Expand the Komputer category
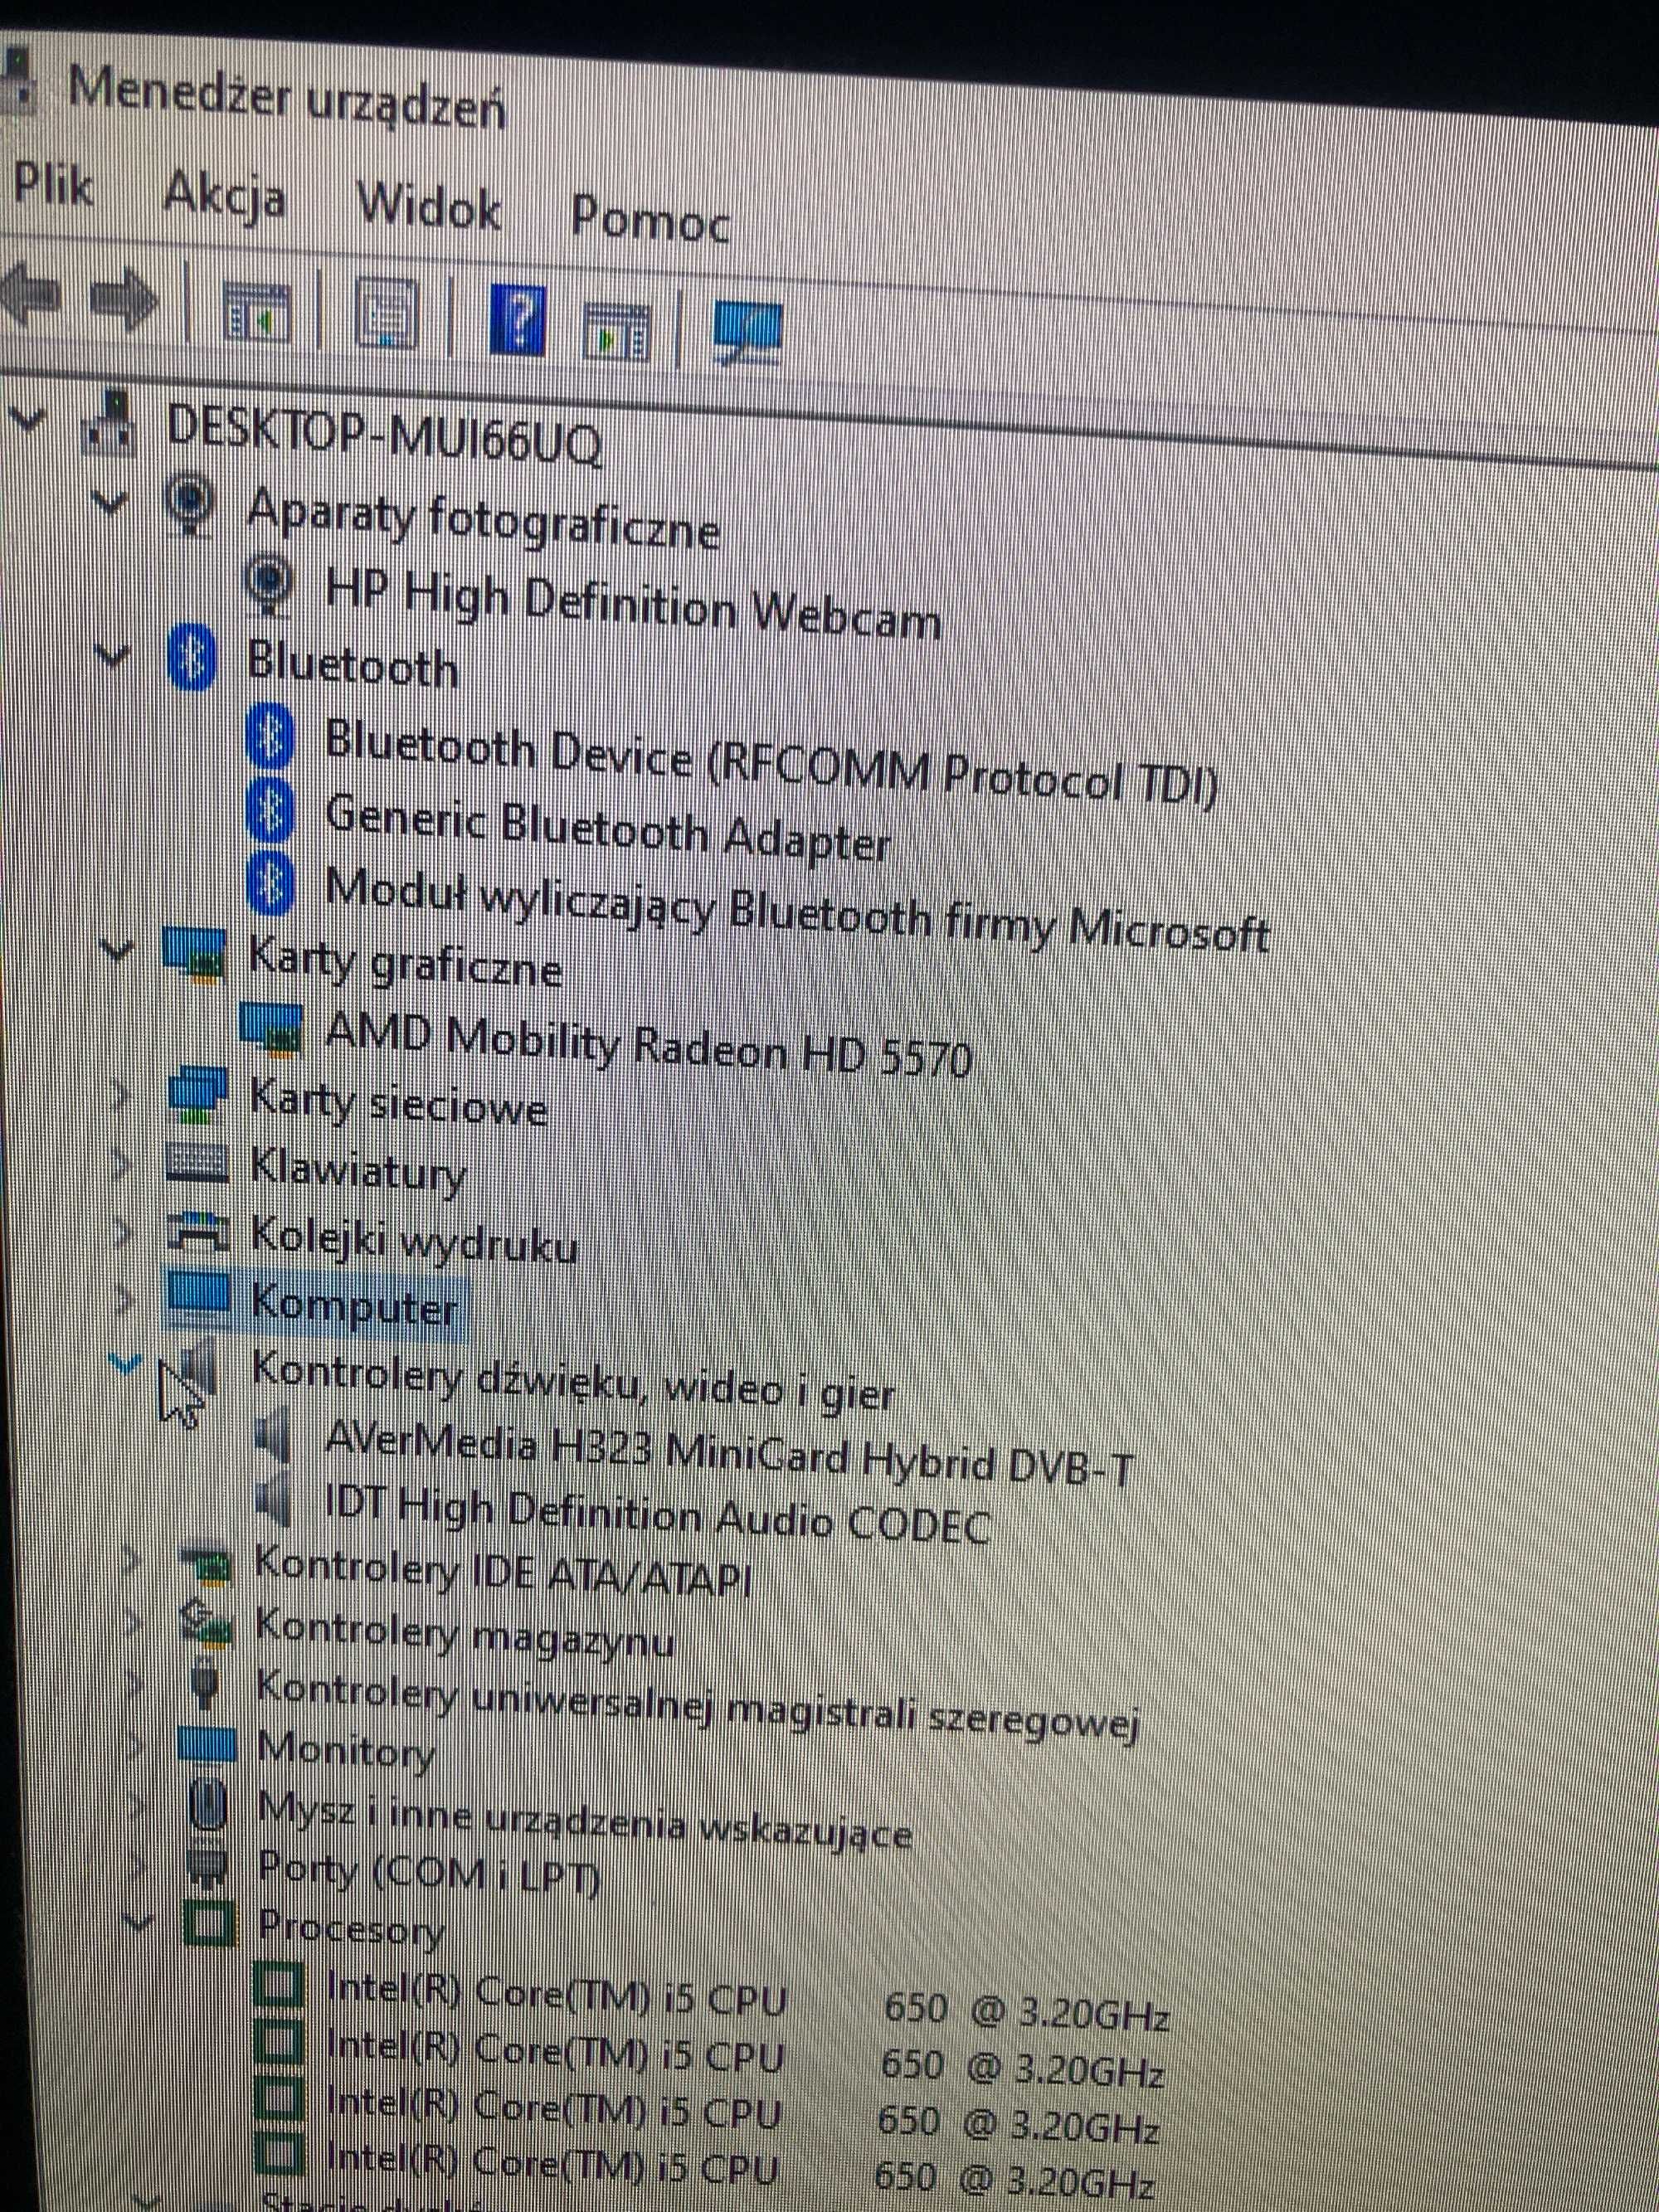The width and height of the screenshot is (1659, 2212). pos(123,1298)
